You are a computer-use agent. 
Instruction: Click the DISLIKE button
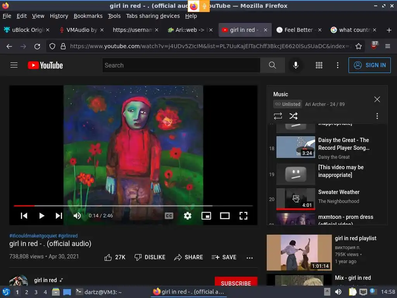pos(150,257)
